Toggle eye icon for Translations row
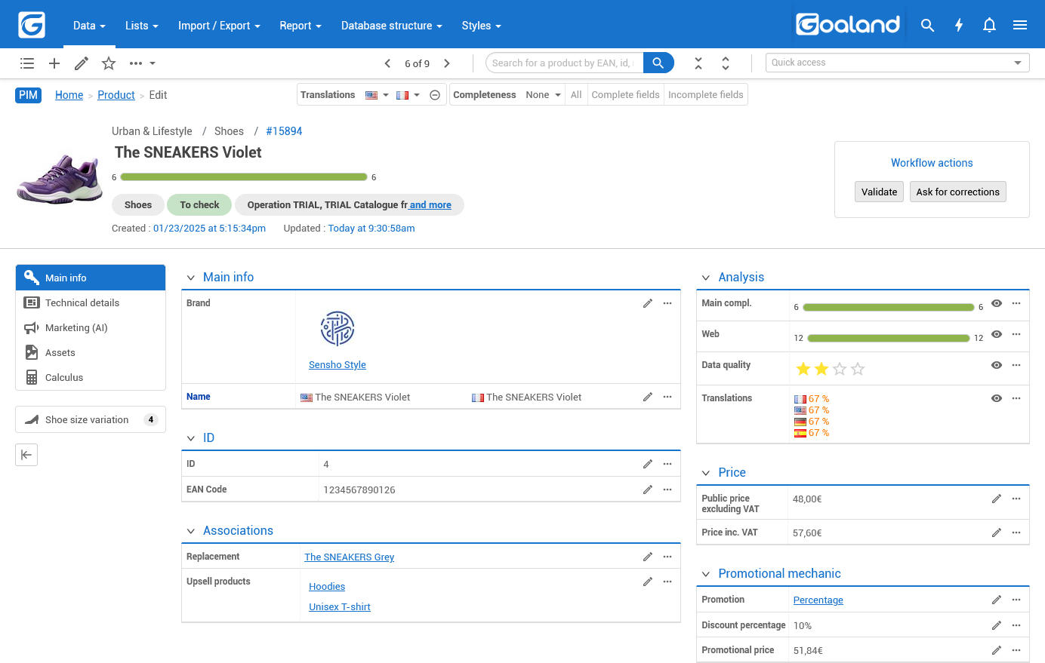The height and width of the screenshot is (663, 1045). pos(997,398)
